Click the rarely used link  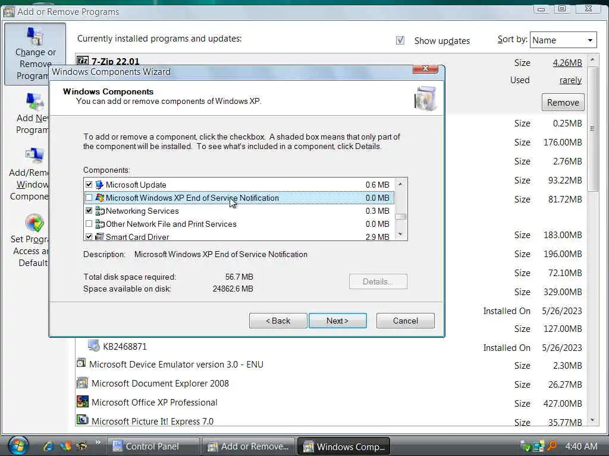[x=570, y=80]
